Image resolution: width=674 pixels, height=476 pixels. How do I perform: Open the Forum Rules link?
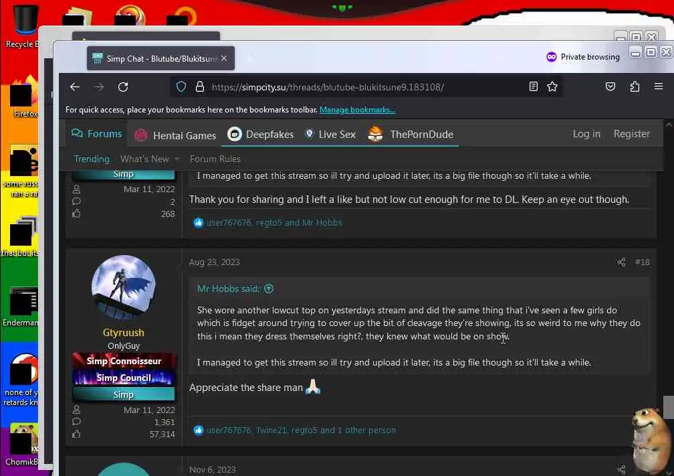[215, 159]
